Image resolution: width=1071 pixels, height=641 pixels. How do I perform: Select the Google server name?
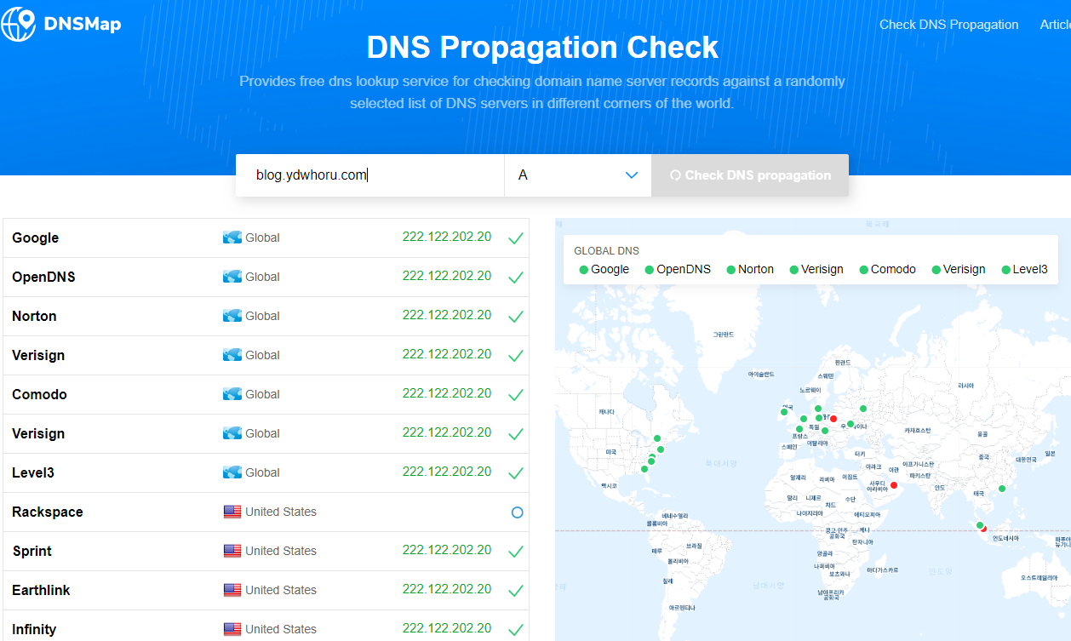35,238
